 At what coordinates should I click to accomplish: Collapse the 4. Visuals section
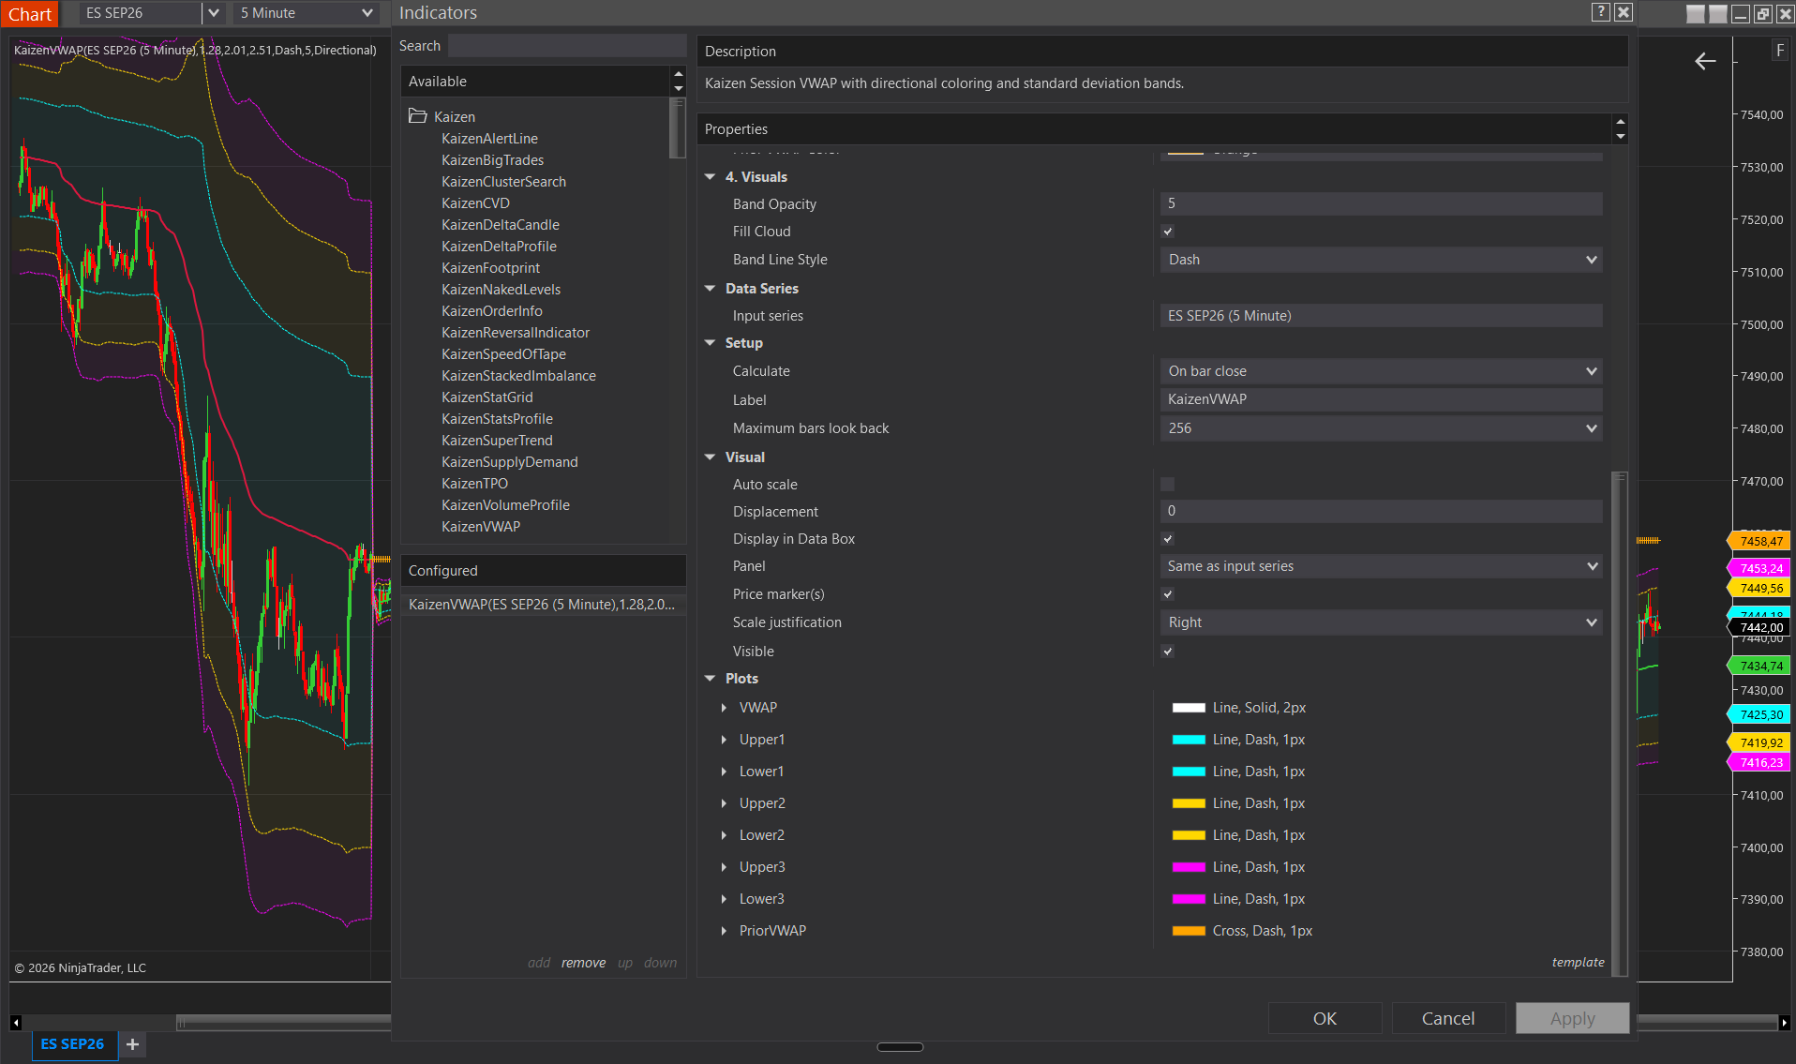point(711,177)
